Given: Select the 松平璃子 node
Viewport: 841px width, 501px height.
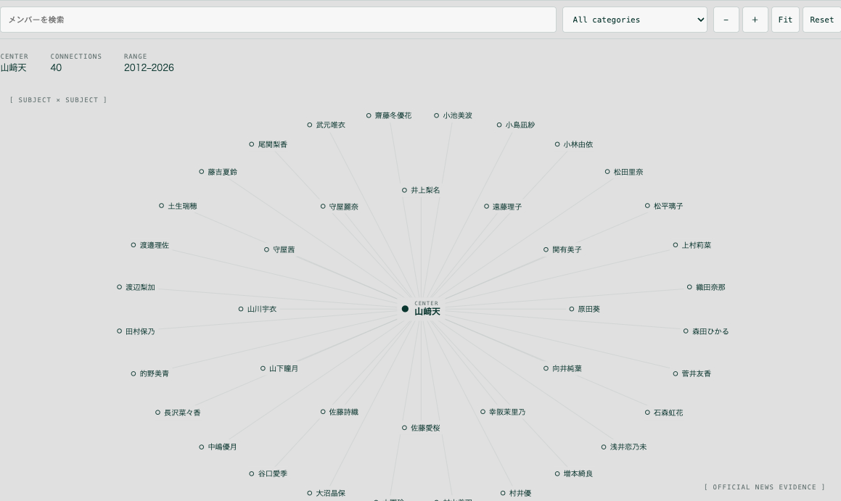Looking at the screenshot, I should tap(664, 206).
